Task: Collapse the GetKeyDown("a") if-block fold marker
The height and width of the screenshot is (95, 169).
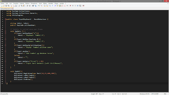Action: [6, 33]
